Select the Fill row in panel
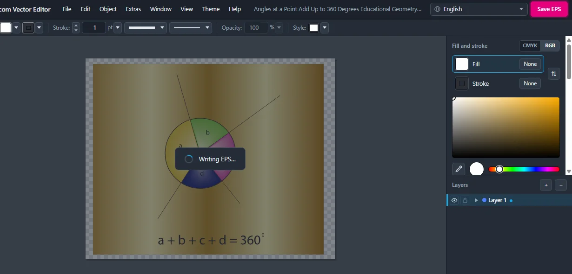 (x=498, y=64)
